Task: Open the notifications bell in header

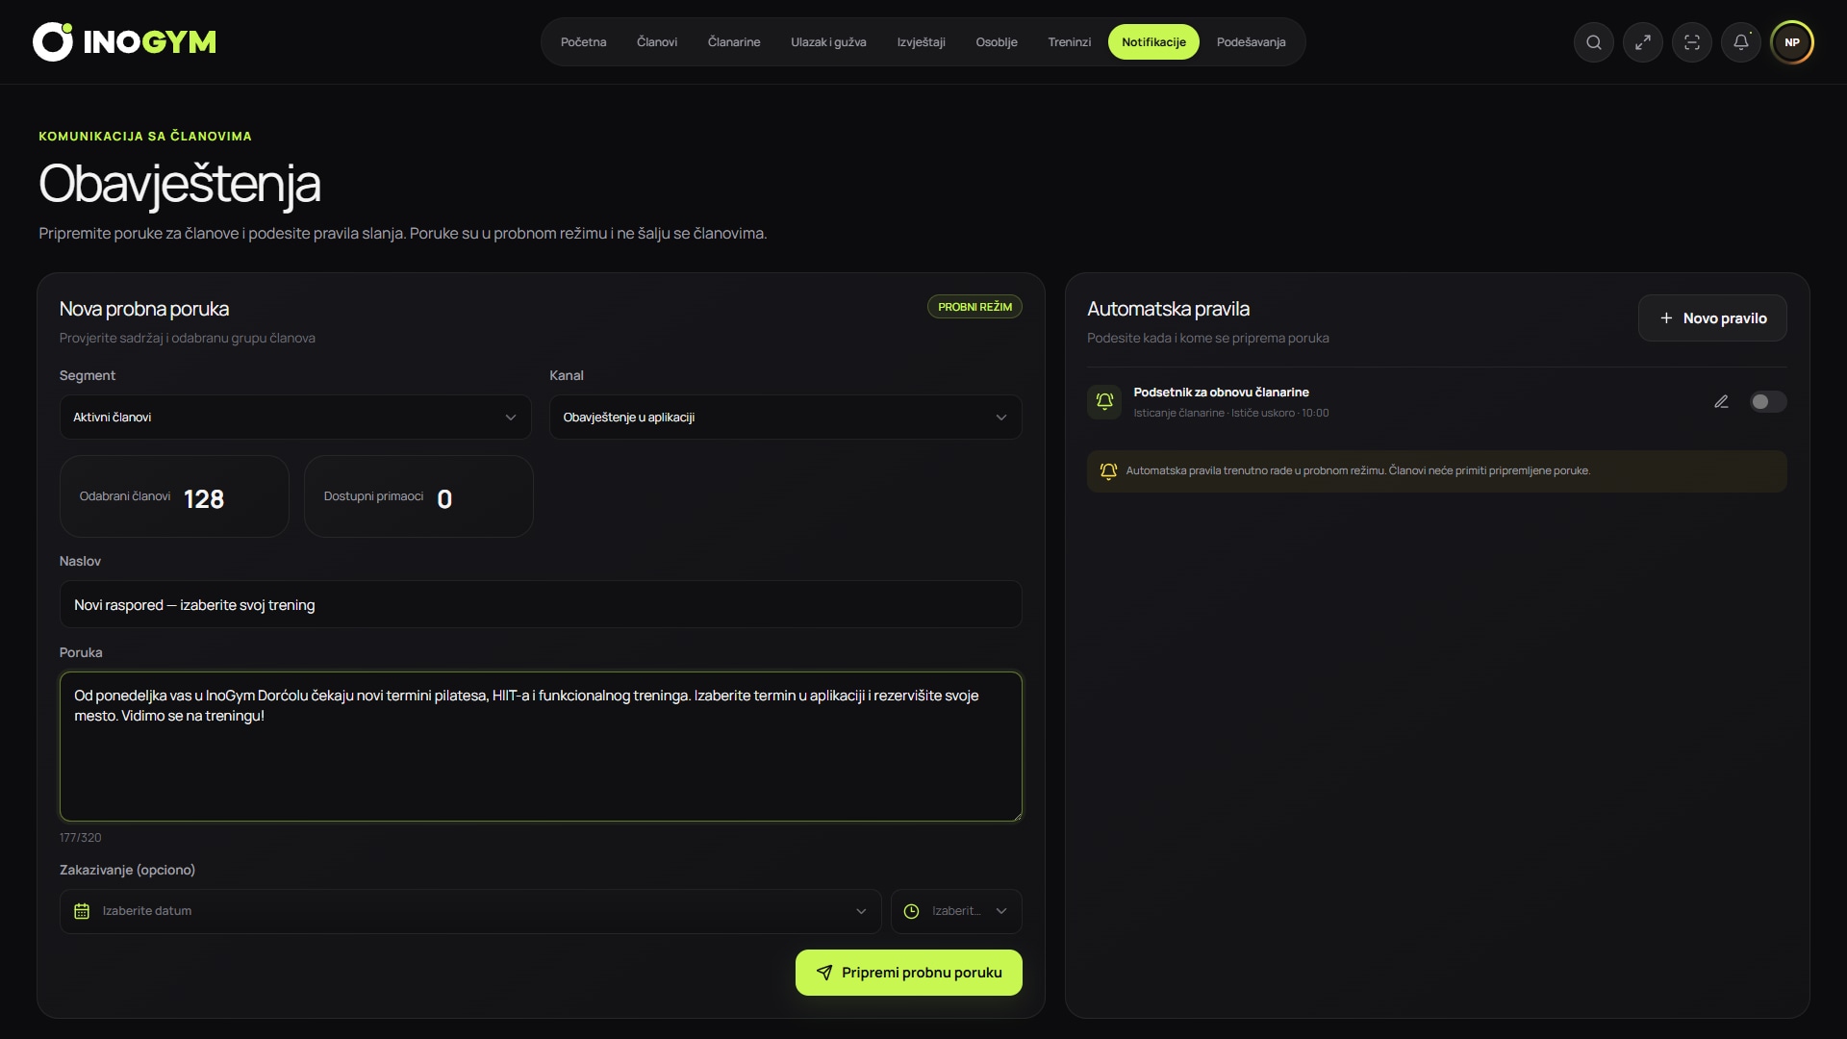Action: pos(1741,42)
